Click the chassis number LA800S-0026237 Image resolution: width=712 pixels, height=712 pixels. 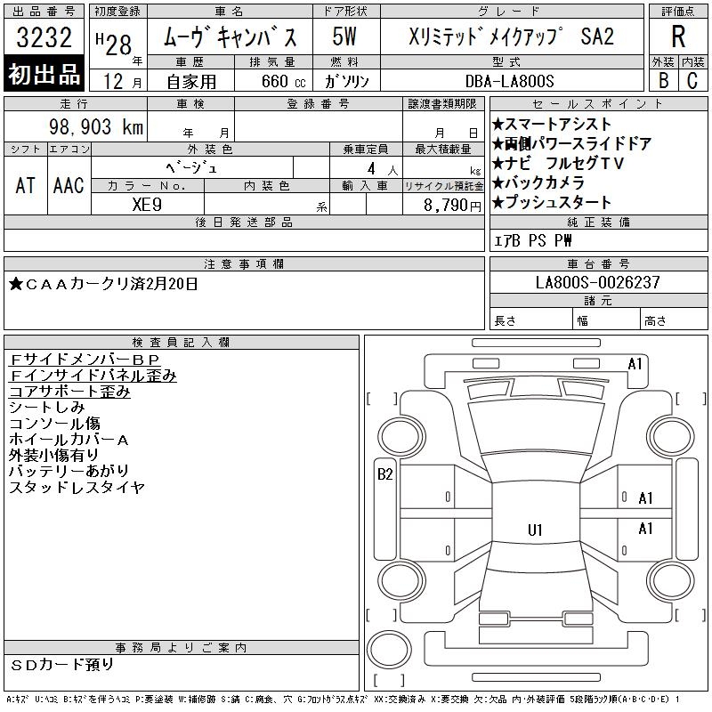(597, 282)
